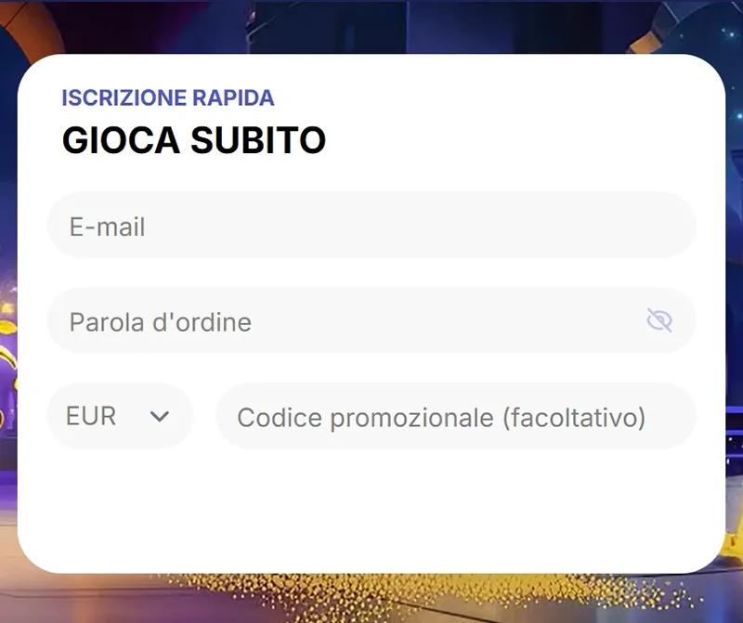
Task: Focus the E-mail input field
Action: (x=371, y=227)
